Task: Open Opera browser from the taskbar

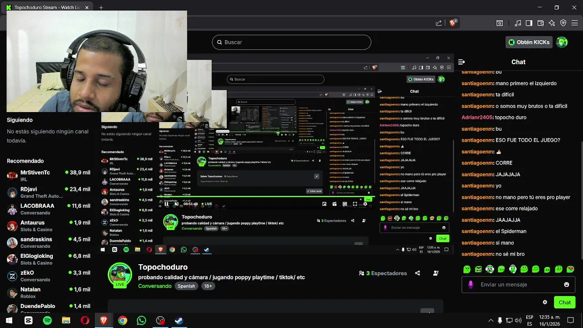Action: click(85, 321)
